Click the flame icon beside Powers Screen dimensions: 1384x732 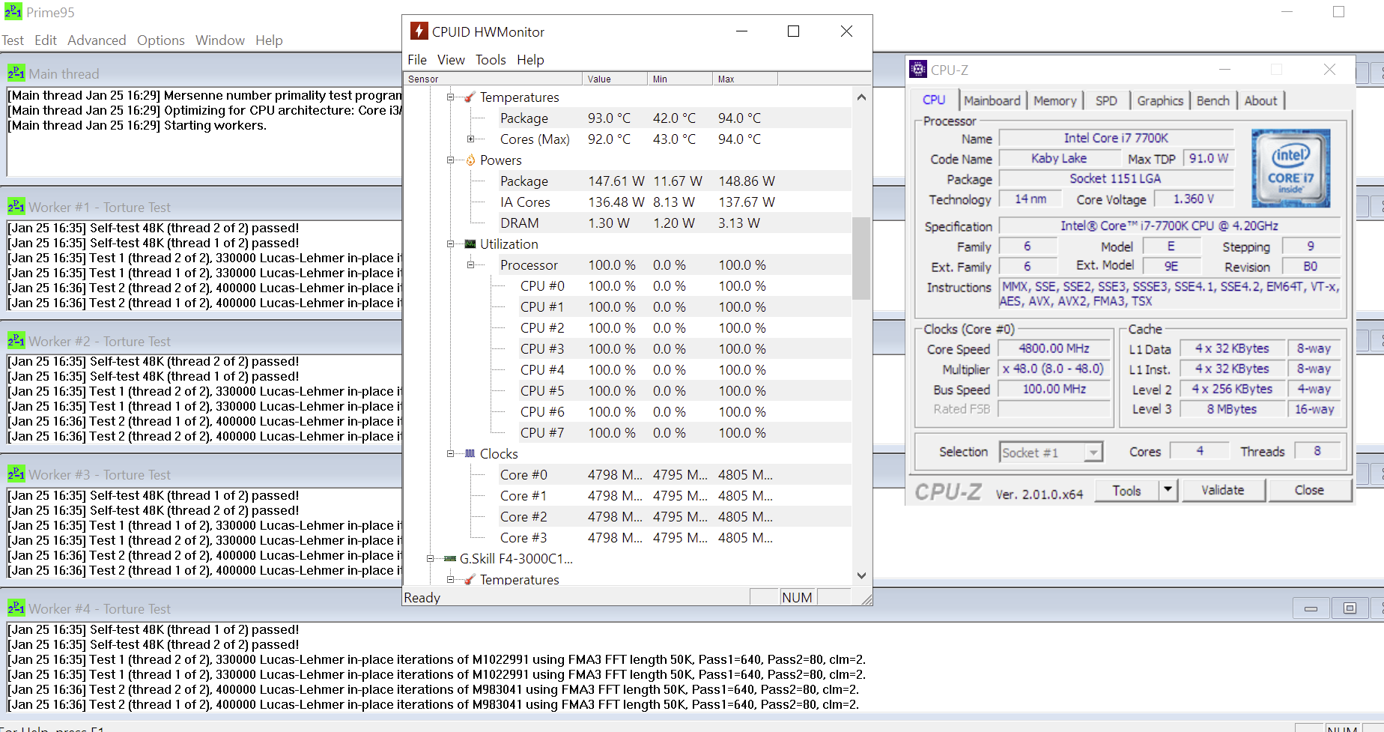point(470,160)
